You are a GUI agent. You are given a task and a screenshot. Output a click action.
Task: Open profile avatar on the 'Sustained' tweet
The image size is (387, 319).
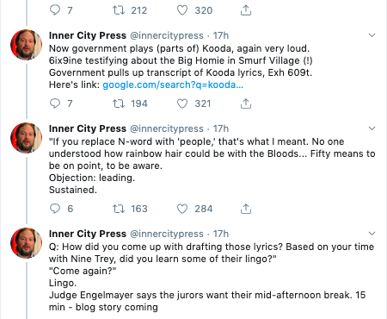coord(26,138)
